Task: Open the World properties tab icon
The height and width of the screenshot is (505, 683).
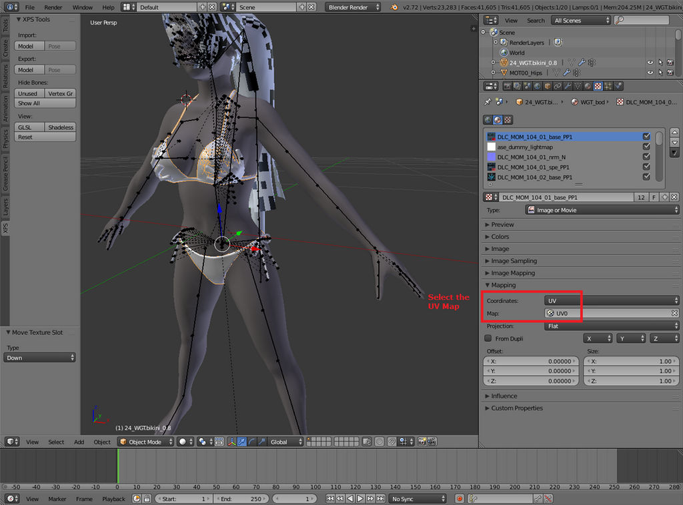Action: click(537, 86)
